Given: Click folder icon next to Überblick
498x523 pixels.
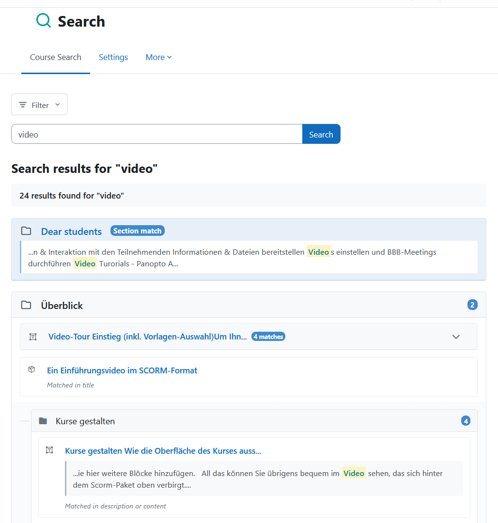Looking at the screenshot, I should 26,305.
